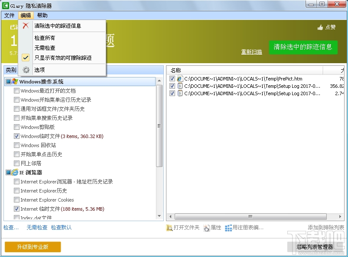Screen dimensions: 348x257
Task: Click the 打开文件夹 folder icon
Action: point(169,228)
